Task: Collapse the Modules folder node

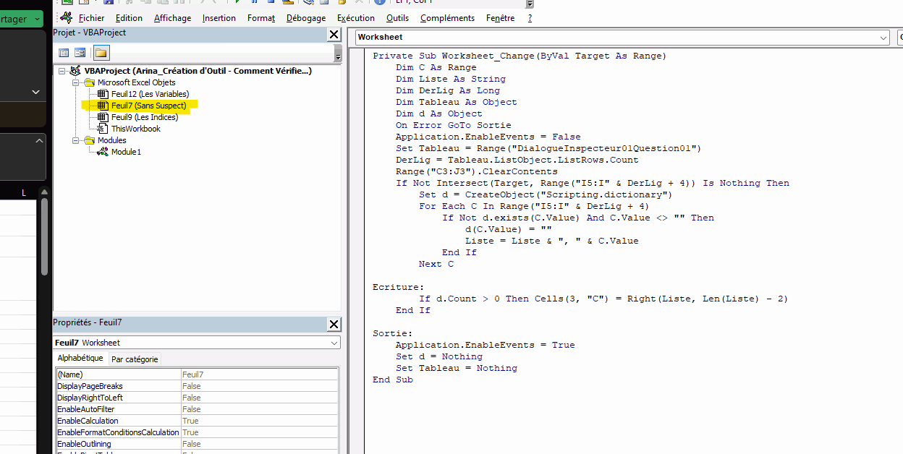Action: (75, 140)
